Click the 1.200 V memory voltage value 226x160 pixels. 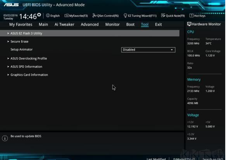tap(210, 91)
